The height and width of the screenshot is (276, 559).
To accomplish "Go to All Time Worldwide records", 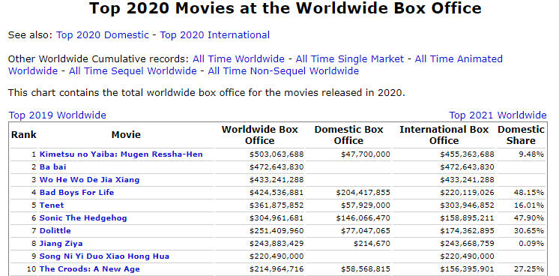I will click(x=238, y=59).
